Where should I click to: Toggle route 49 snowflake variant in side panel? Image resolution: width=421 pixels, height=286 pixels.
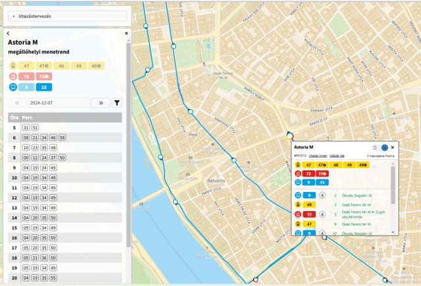(96, 66)
